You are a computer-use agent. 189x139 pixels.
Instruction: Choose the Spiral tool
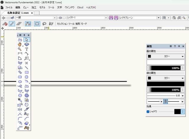(x=27, y=95)
